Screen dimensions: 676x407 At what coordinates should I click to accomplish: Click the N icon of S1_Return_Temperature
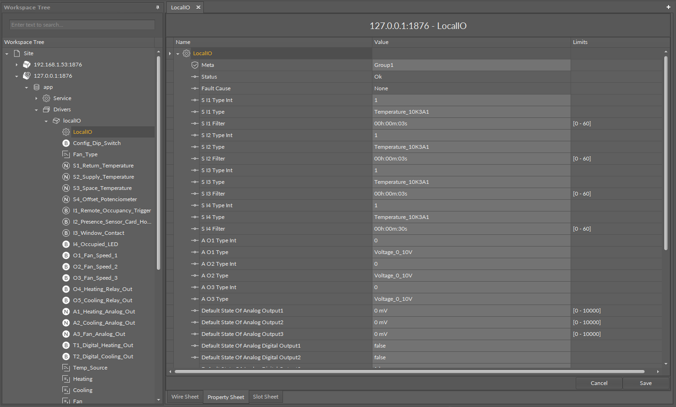tap(66, 166)
